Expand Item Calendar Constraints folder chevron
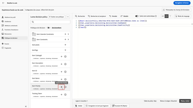This screenshot has height=108, width=193. (x=68, y=34)
